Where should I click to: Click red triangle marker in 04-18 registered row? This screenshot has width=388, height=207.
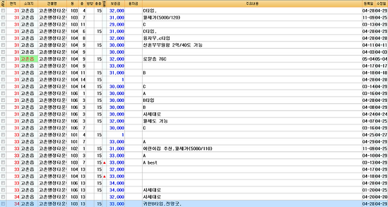pyautogui.click(x=104, y=177)
